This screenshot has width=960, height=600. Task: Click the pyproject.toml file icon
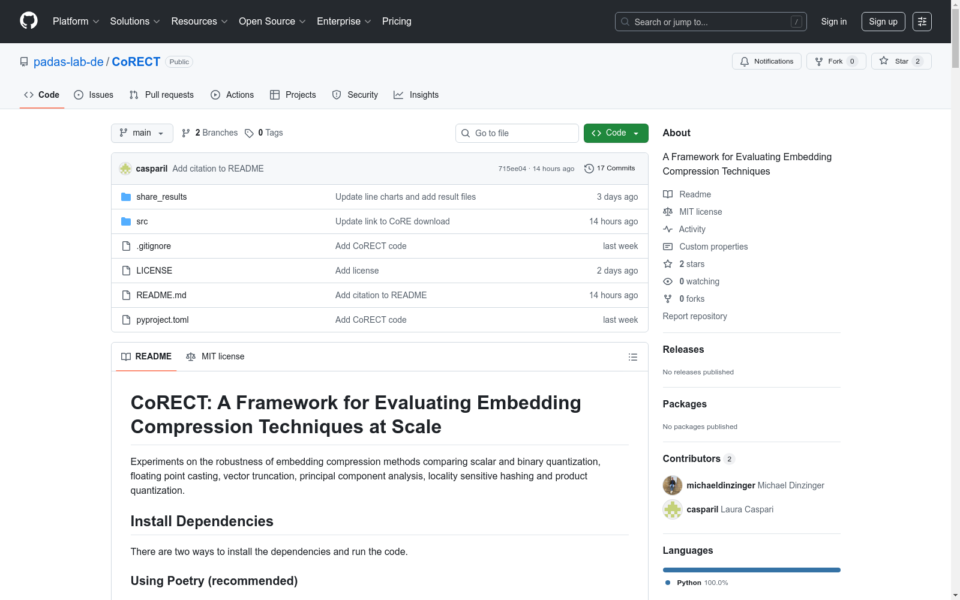[126, 320]
